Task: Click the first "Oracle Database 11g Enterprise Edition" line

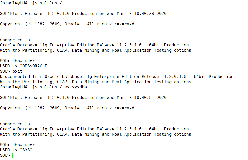Action: [x=94, y=45]
